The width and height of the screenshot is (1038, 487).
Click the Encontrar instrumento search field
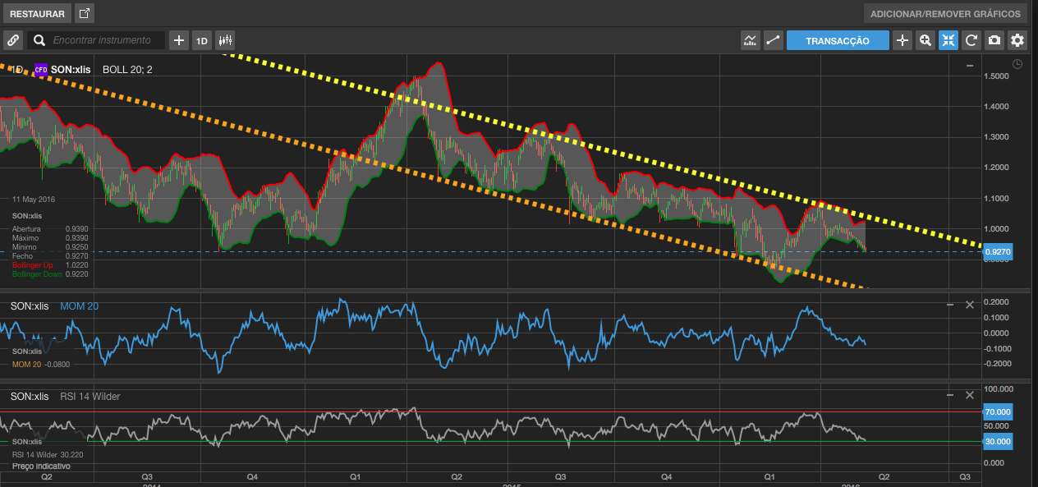103,40
